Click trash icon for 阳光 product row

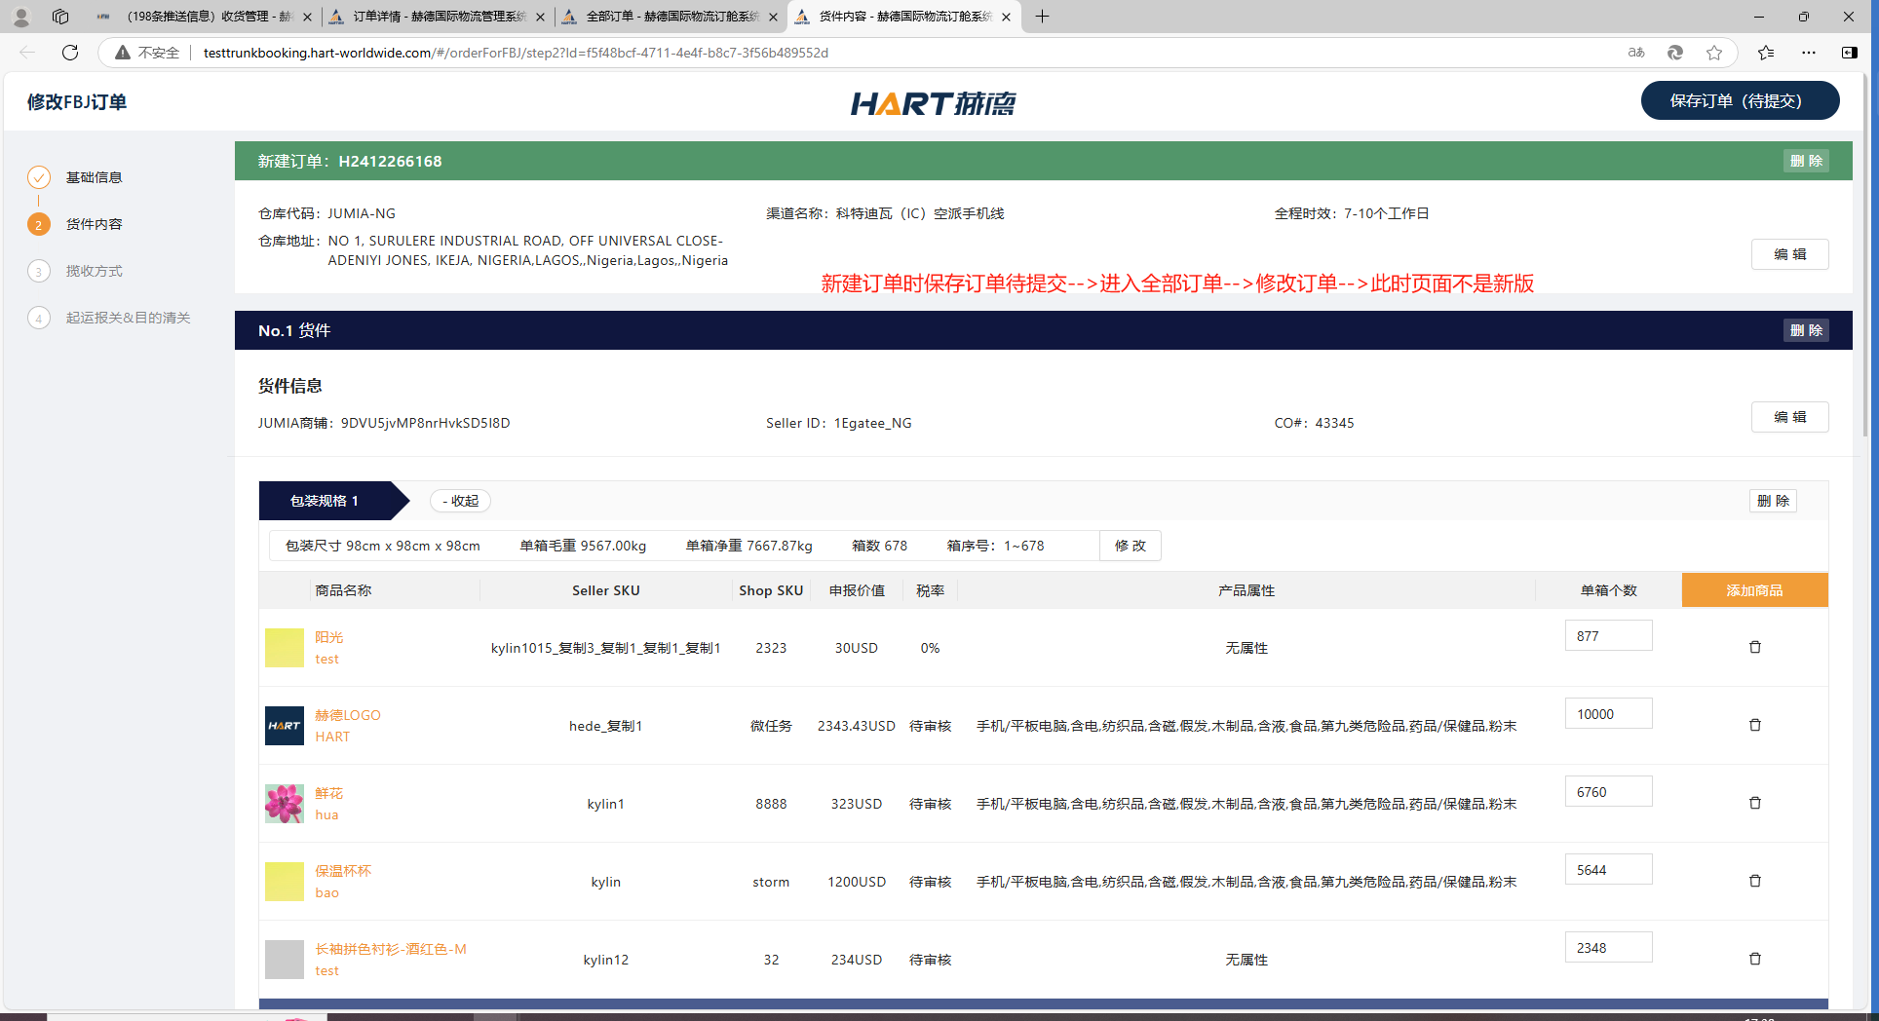[x=1754, y=647]
